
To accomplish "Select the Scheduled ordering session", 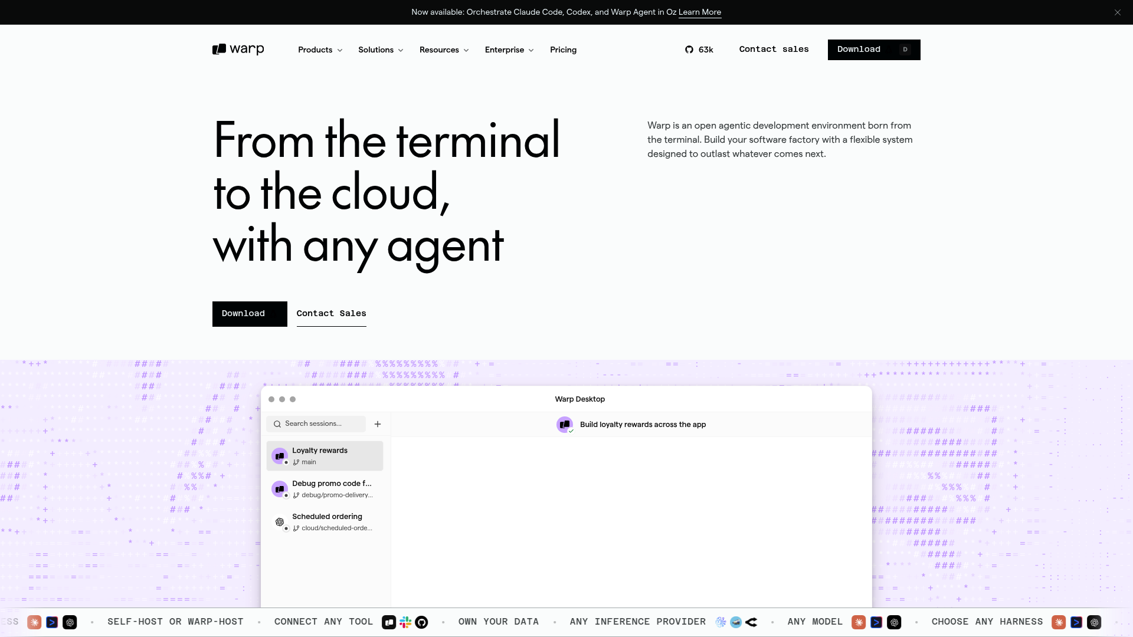I will pos(325,522).
